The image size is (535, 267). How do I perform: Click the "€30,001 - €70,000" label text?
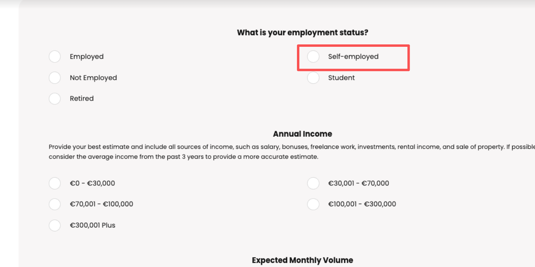tap(358, 183)
